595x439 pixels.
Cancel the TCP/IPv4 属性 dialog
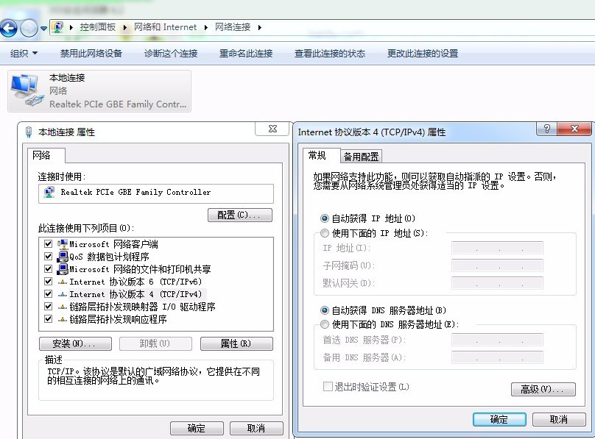(559, 419)
